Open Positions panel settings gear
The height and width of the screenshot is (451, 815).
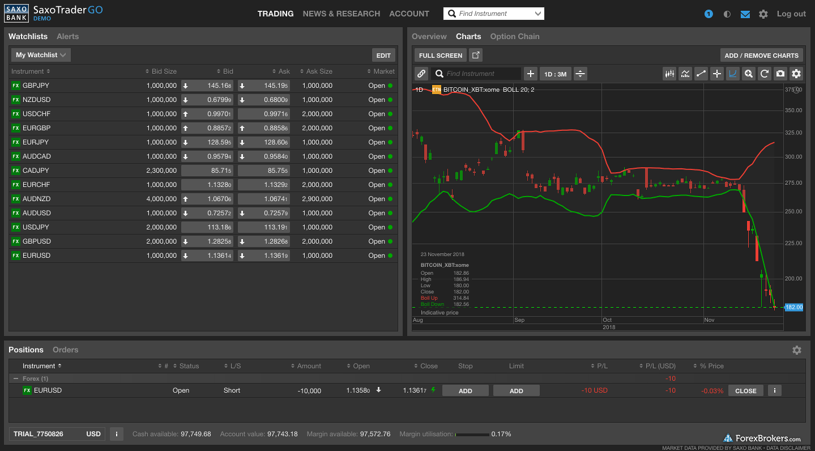tap(797, 350)
